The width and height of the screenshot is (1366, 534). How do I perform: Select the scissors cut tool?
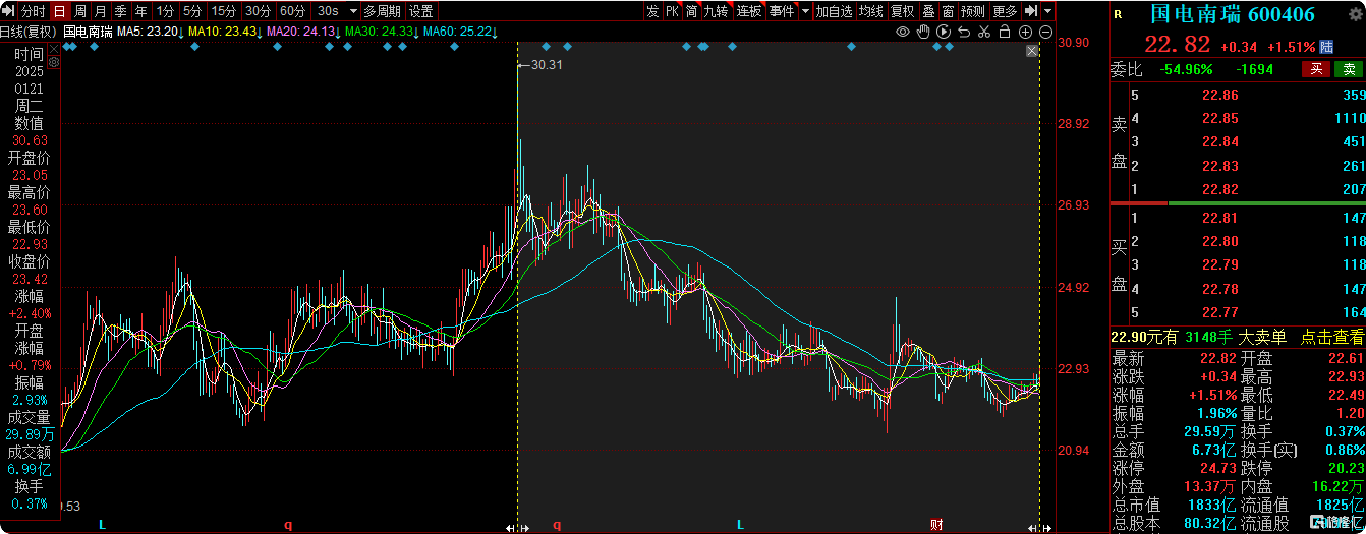[984, 32]
